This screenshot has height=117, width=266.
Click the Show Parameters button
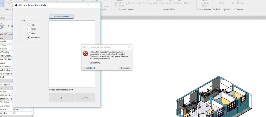tap(61, 17)
